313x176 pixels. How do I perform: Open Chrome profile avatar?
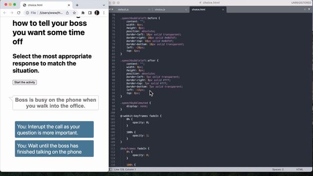(97, 13)
